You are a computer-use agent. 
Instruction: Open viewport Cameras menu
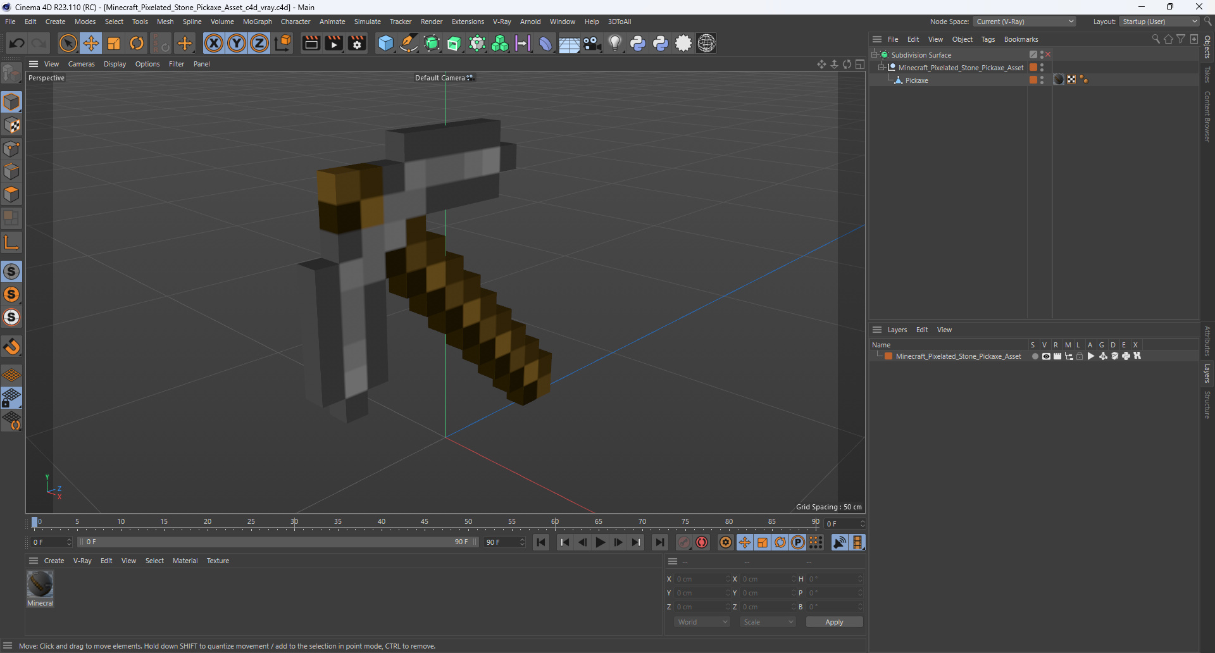click(81, 64)
